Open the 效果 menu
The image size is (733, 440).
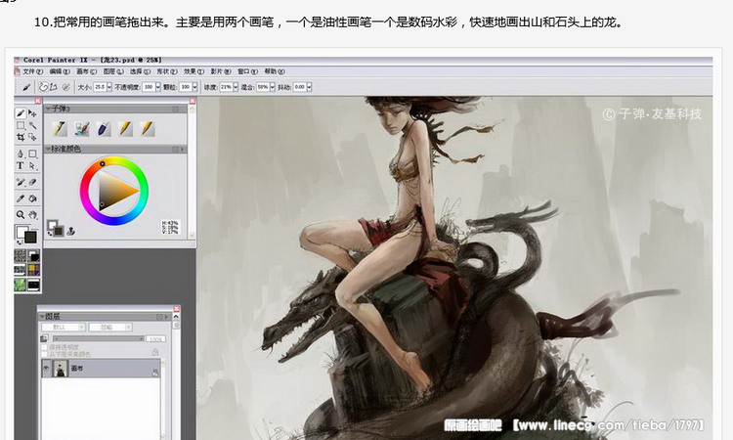(x=194, y=71)
